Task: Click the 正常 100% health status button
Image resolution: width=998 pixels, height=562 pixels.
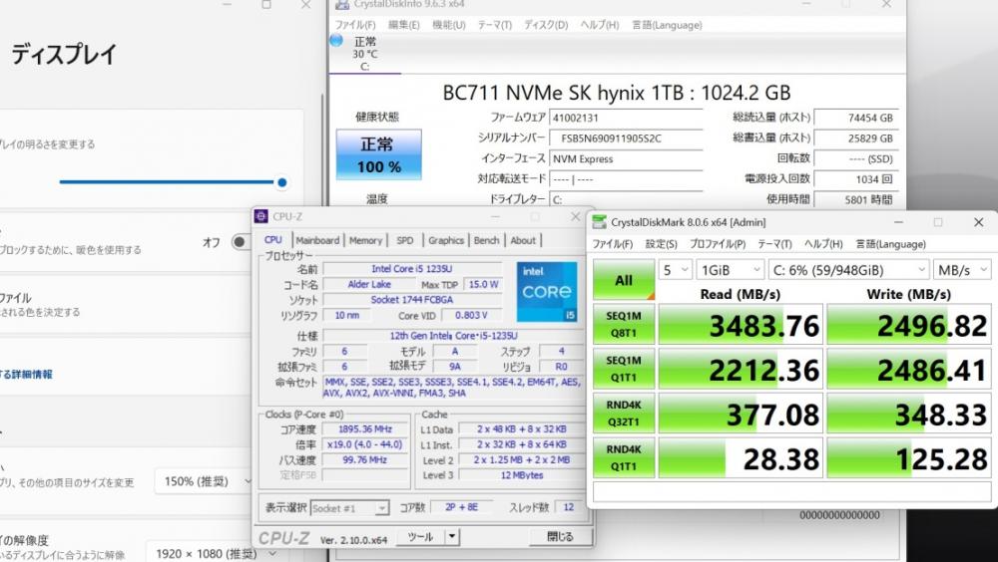Action: (x=378, y=154)
